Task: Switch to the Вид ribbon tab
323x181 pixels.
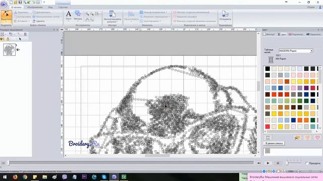Action: [x=50, y=7]
